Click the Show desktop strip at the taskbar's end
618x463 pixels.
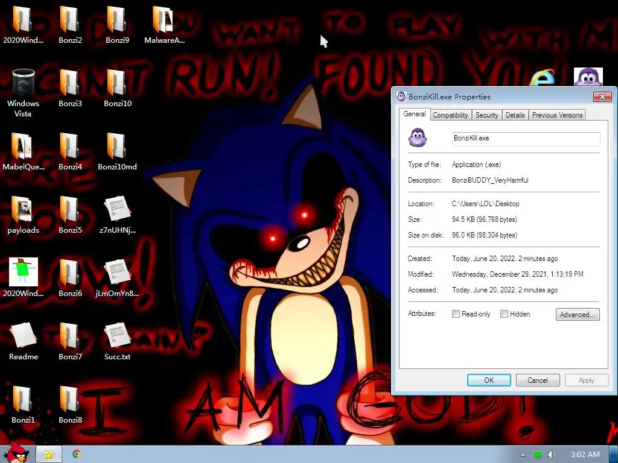point(614,455)
